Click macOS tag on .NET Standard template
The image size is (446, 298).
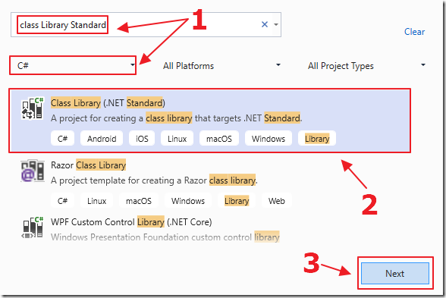point(219,139)
